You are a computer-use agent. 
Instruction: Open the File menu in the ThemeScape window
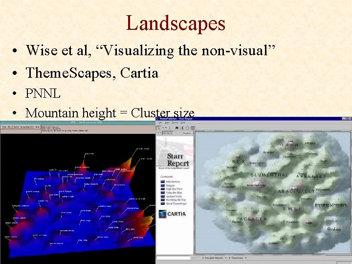click(4, 127)
